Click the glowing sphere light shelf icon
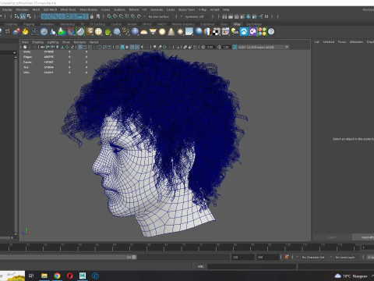 click(162, 32)
